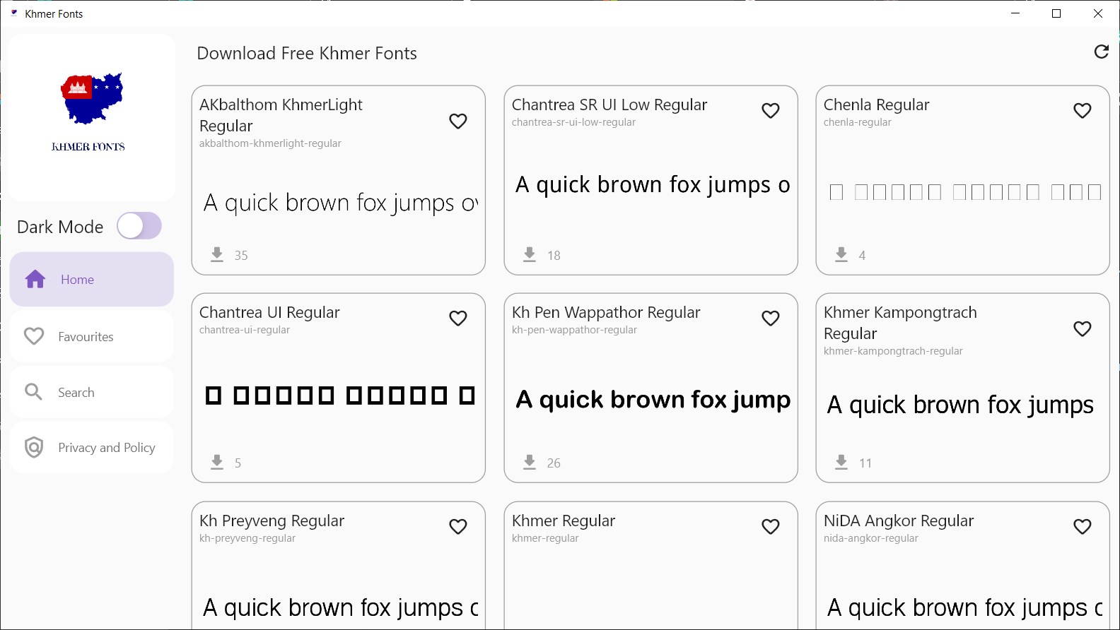Open Privacy and Policy page
The height and width of the screenshot is (630, 1120).
tap(92, 448)
